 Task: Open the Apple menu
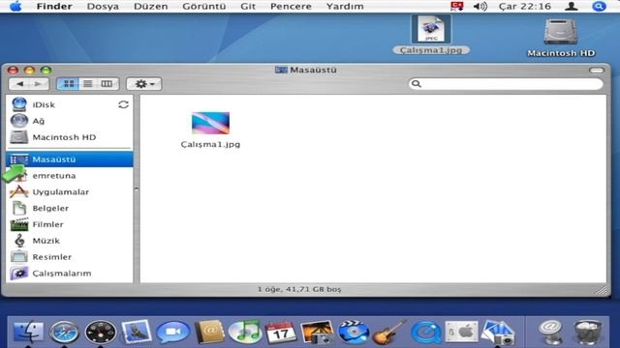coord(15,7)
